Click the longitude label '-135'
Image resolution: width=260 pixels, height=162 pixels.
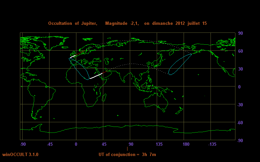[213, 144]
